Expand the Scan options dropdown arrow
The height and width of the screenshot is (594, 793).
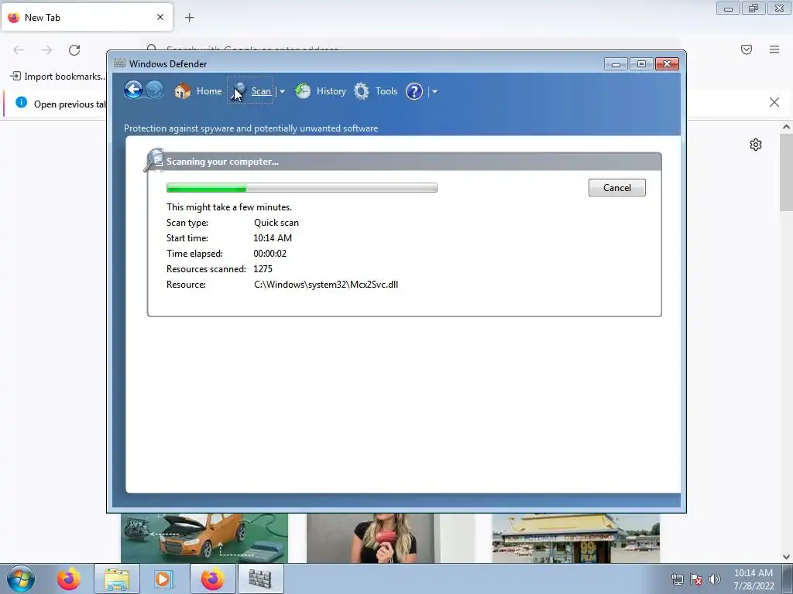282,91
